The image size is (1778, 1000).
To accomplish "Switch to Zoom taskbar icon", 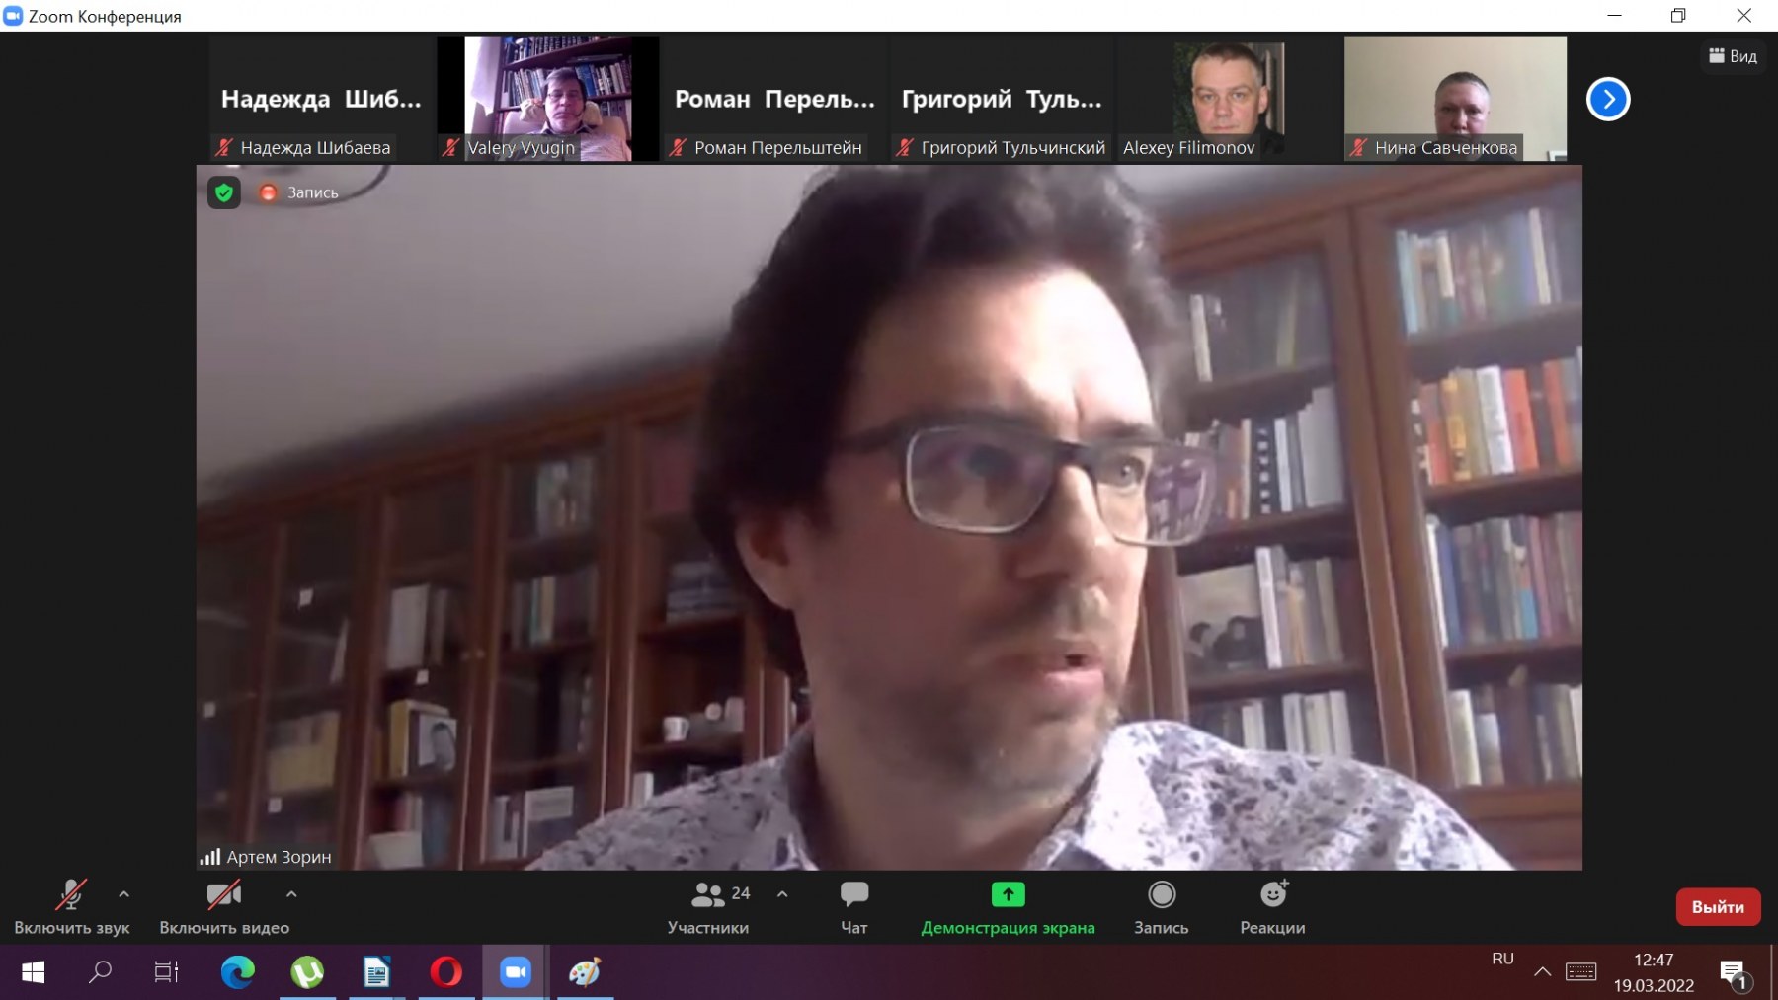I will tap(515, 972).
